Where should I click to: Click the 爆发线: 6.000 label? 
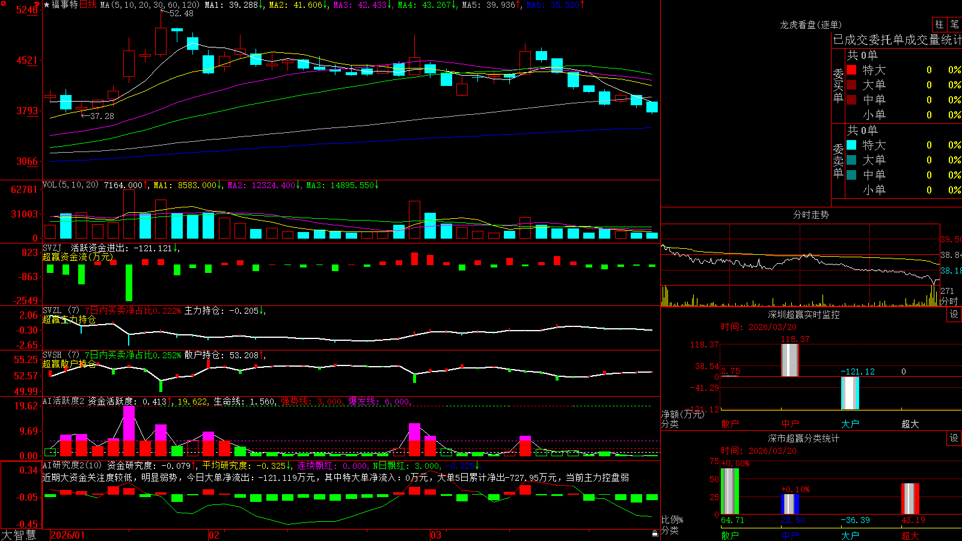(379, 402)
